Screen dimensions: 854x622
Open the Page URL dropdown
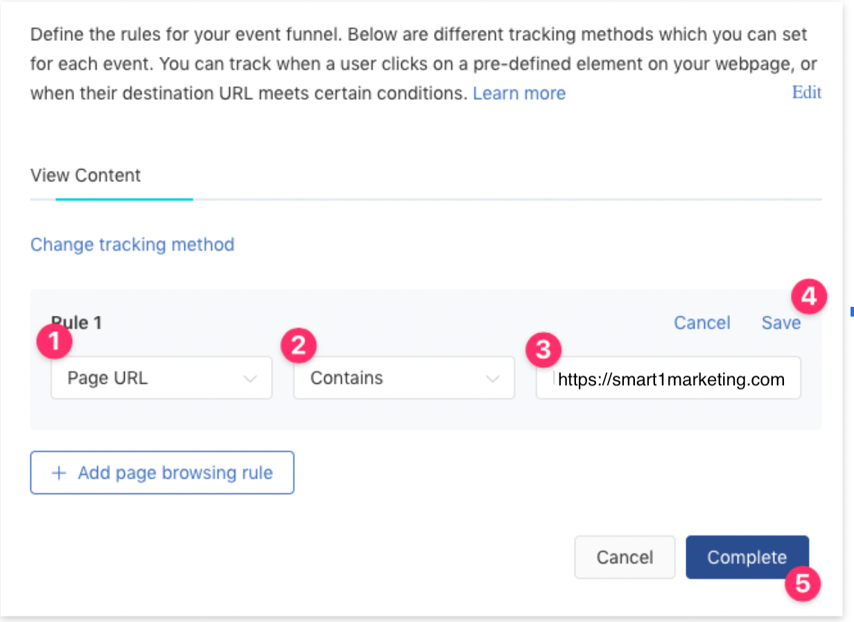click(161, 378)
